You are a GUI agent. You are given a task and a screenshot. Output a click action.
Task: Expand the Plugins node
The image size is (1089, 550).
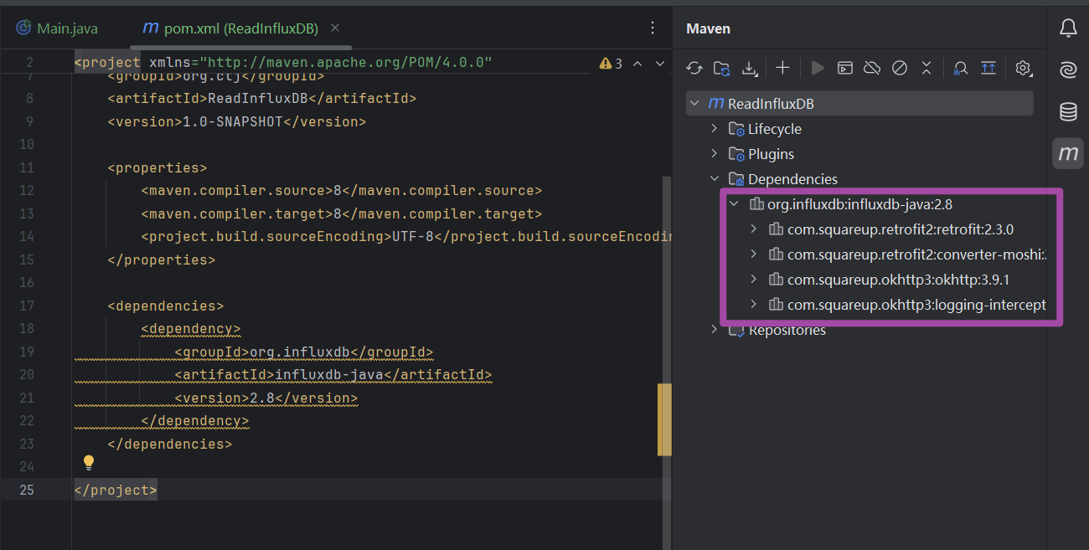(715, 154)
